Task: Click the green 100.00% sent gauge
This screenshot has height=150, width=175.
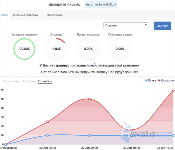Action: pos(24,49)
